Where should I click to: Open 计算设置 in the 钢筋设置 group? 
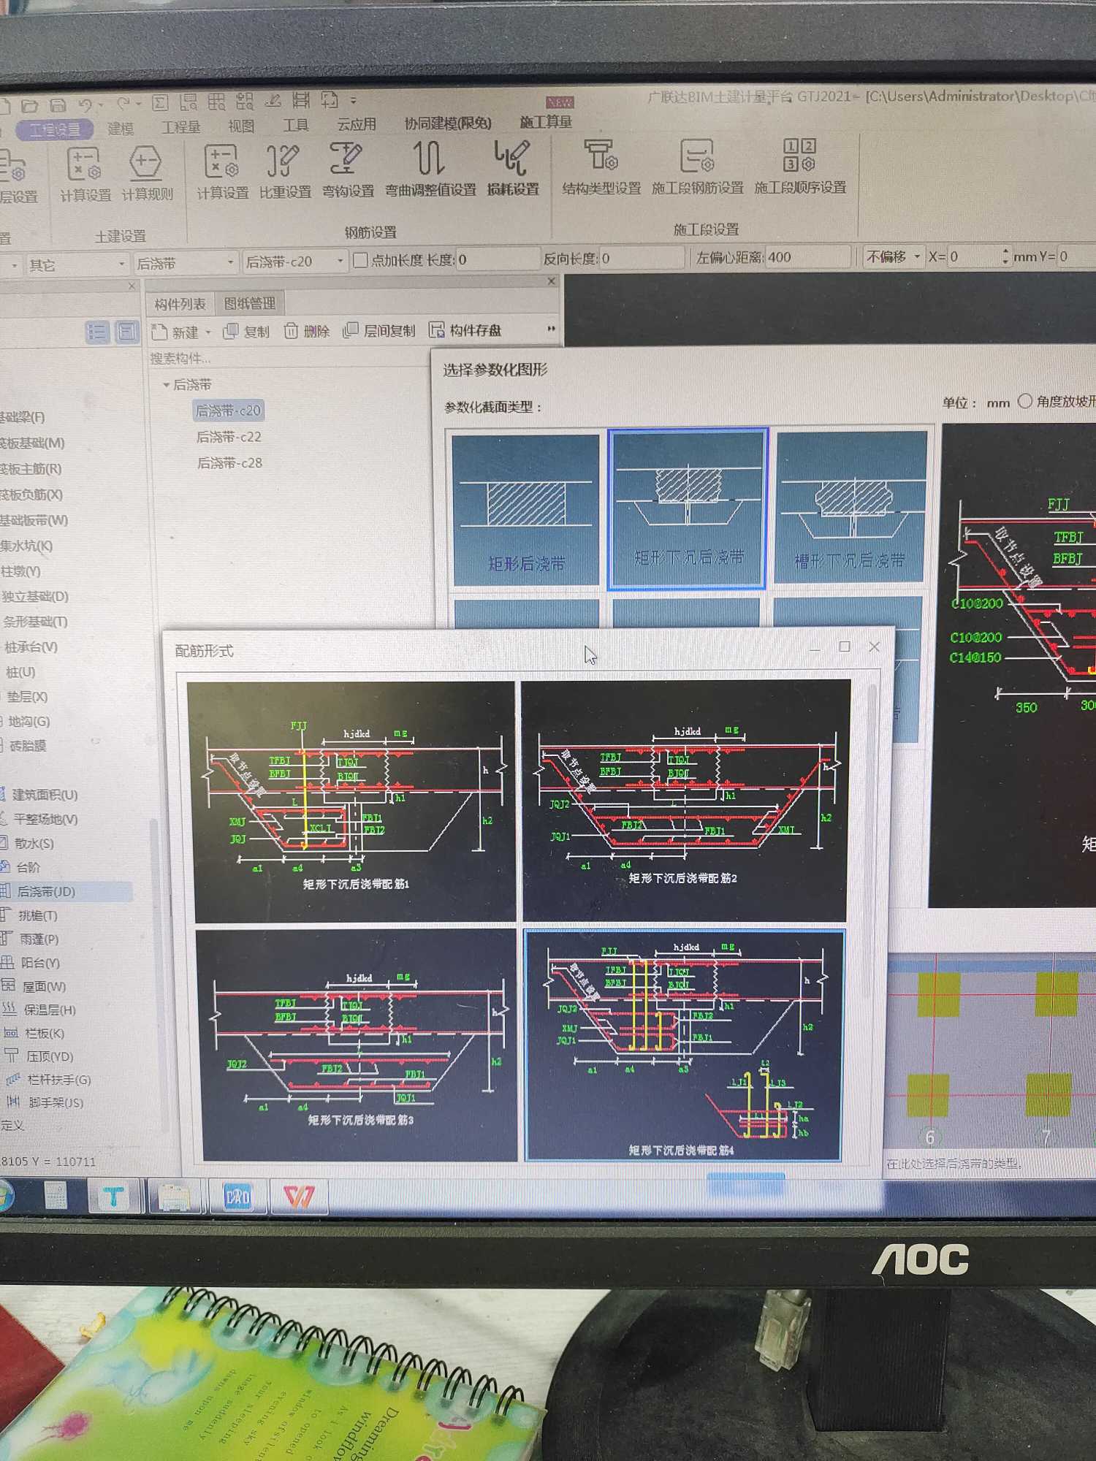click(222, 172)
